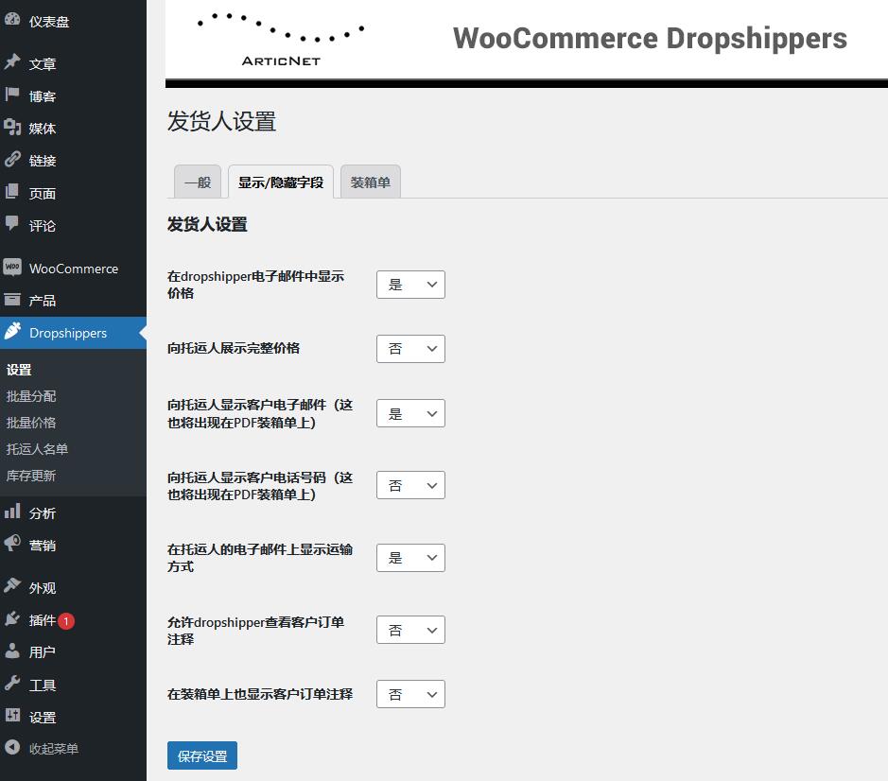Click the ArticNet logo

[x=281, y=40]
